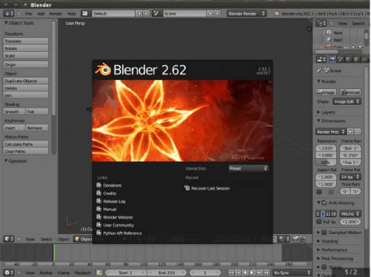This screenshot has width=371, height=277.
Task: Click the Translate button
Action: click(x=26, y=41)
